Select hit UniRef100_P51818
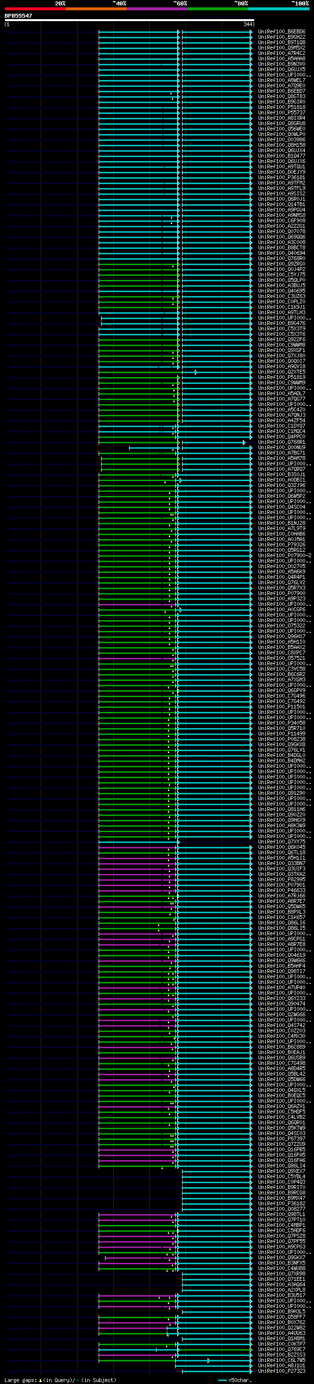Viewport: 314px width, 1384px height. pos(282,108)
